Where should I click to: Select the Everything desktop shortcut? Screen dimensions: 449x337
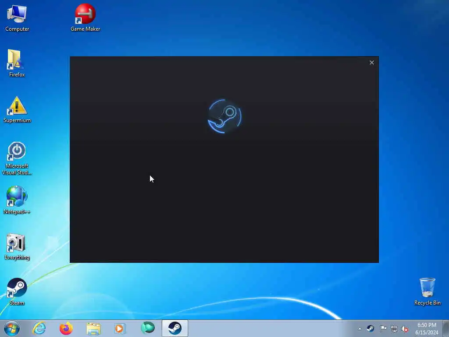point(17,247)
